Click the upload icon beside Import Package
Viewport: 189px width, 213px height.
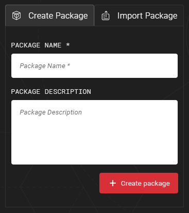106,15
